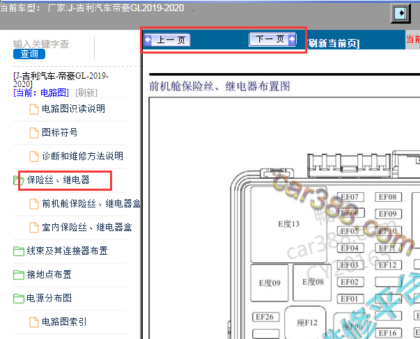Click document icon beside 室内保险丝、继电器盒
Viewport: 420px width, 339px height.
pyautogui.click(x=34, y=228)
